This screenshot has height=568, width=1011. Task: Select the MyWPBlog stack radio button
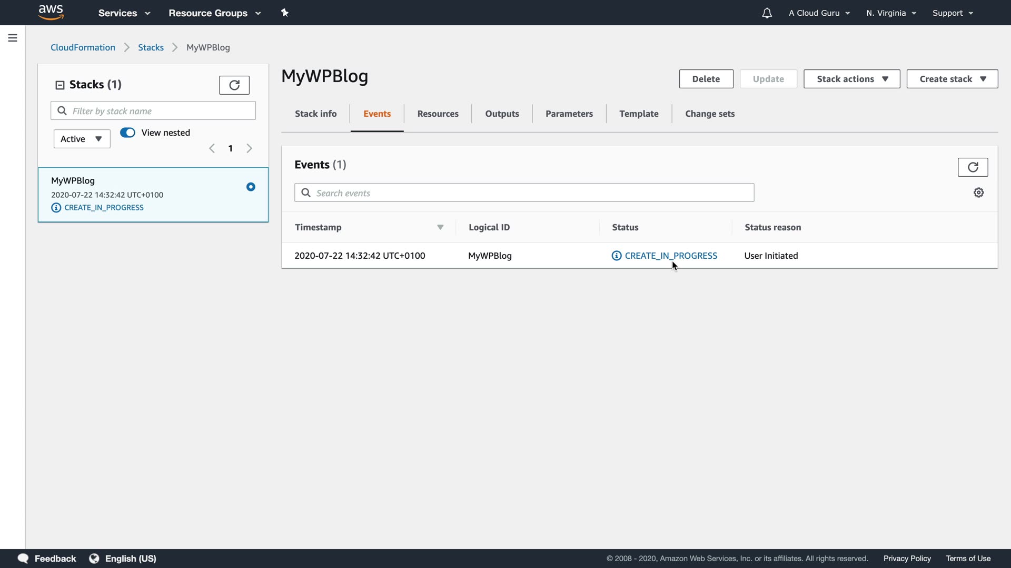tap(251, 187)
